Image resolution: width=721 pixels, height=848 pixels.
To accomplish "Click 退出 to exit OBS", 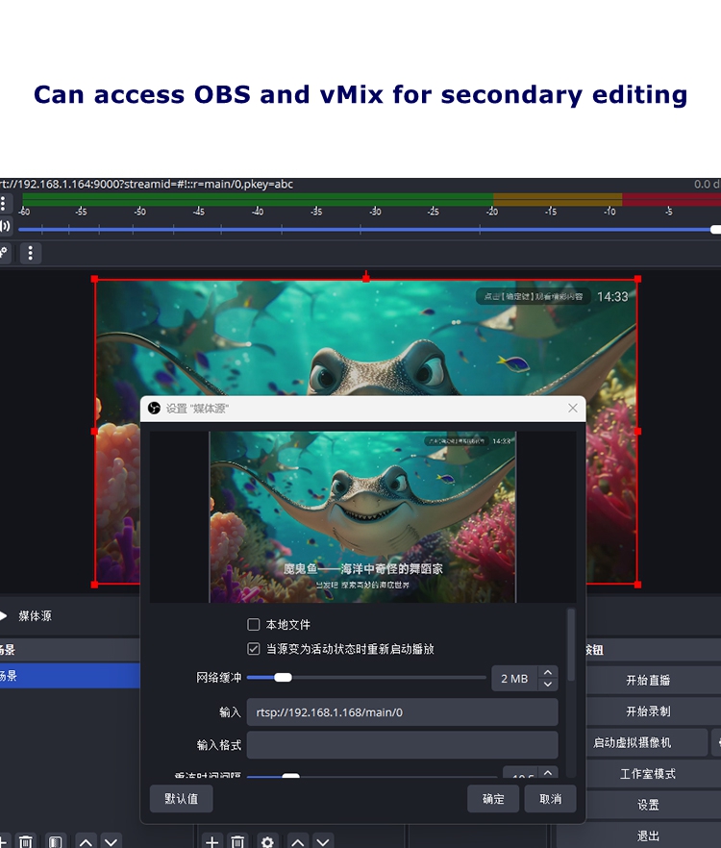I will tap(648, 836).
